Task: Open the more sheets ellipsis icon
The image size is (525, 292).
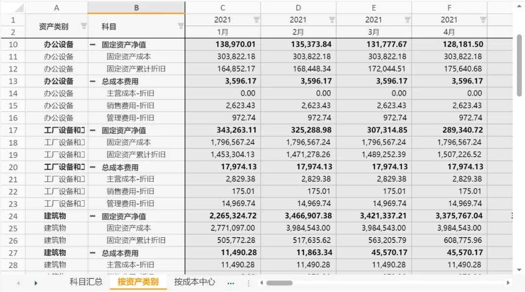Action: click(x=230, y=283)
